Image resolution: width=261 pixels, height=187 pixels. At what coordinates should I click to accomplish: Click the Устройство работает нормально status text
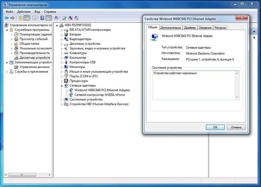(x=175, y=73)
